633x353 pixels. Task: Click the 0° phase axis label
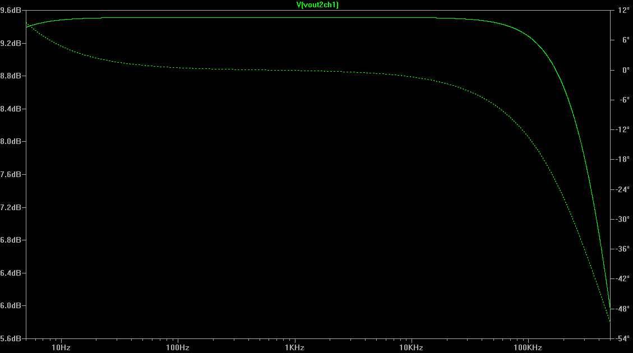point(626,70)
